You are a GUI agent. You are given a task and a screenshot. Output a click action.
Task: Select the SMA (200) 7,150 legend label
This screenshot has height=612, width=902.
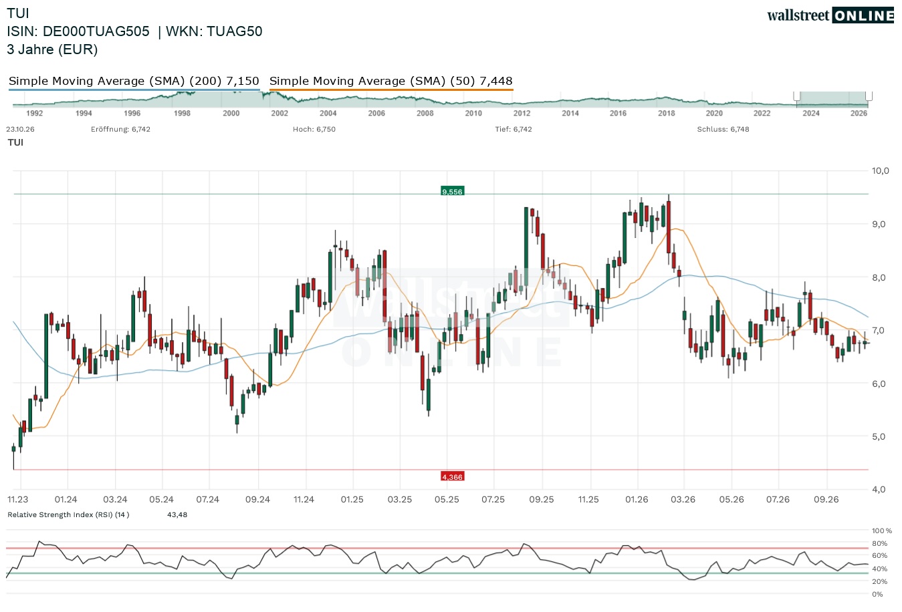(x=134, y=81)
